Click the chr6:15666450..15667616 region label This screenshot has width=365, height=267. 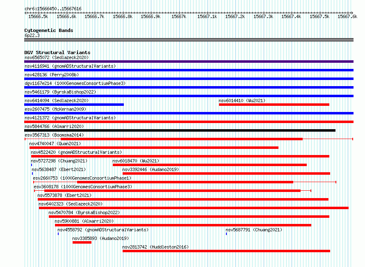[53, 9]
